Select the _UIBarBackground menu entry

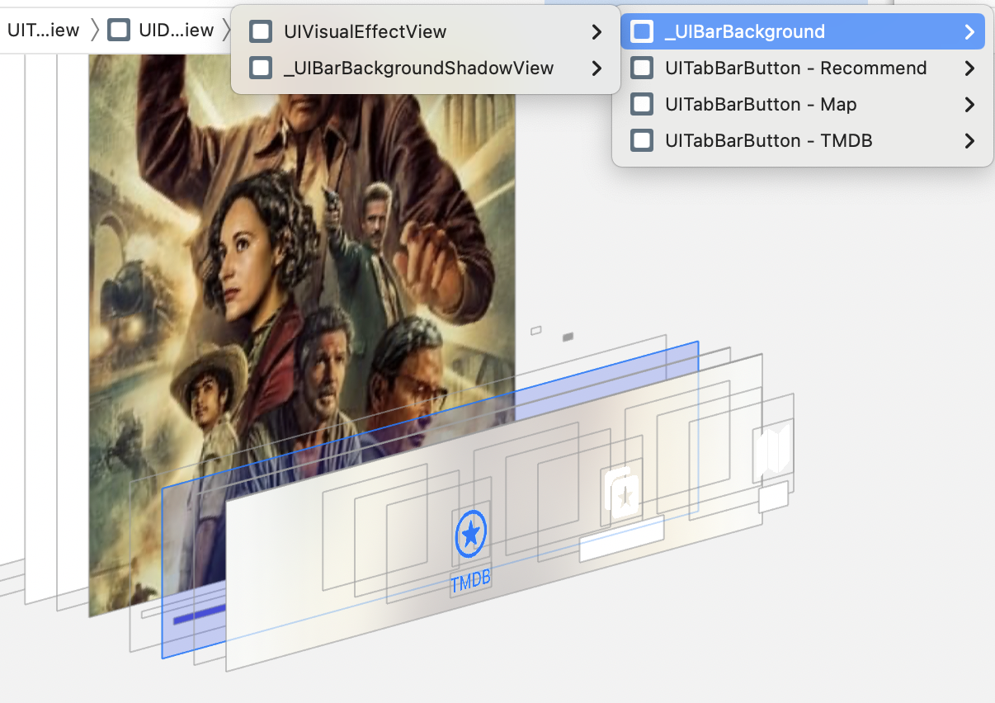[x=802, y=32]
